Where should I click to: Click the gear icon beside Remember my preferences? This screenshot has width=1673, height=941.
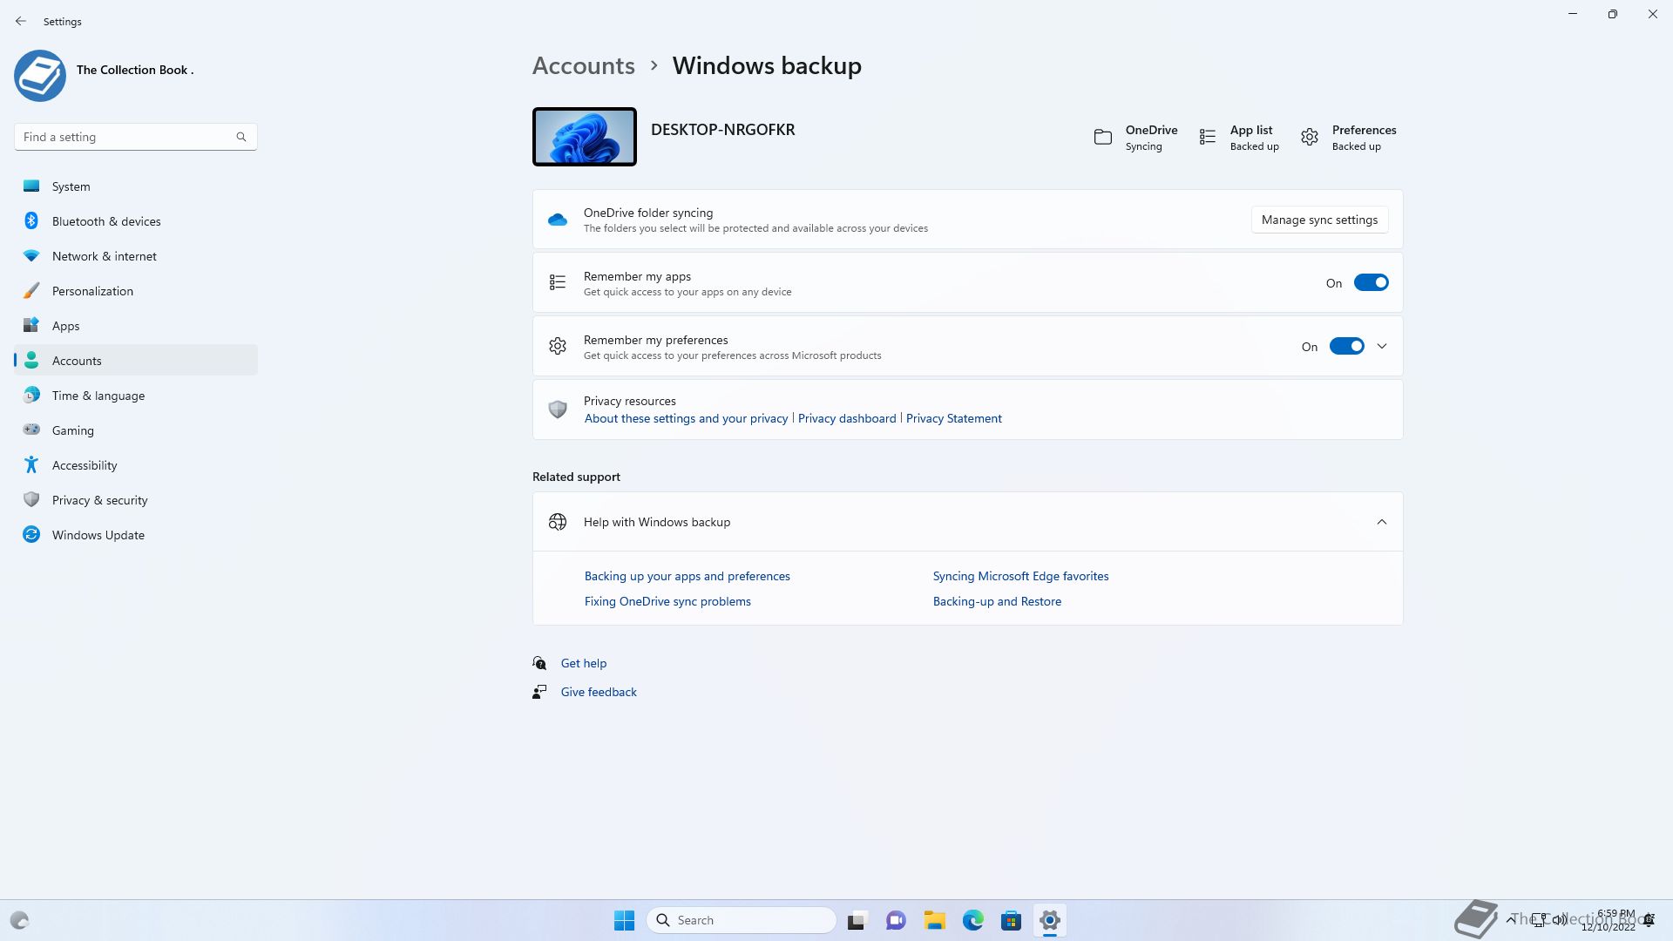pos(558,346)
